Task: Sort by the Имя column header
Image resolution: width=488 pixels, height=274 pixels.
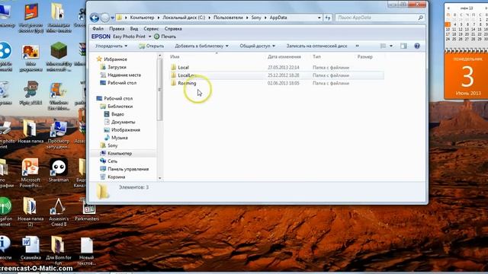Action: (x=175, y=57)
